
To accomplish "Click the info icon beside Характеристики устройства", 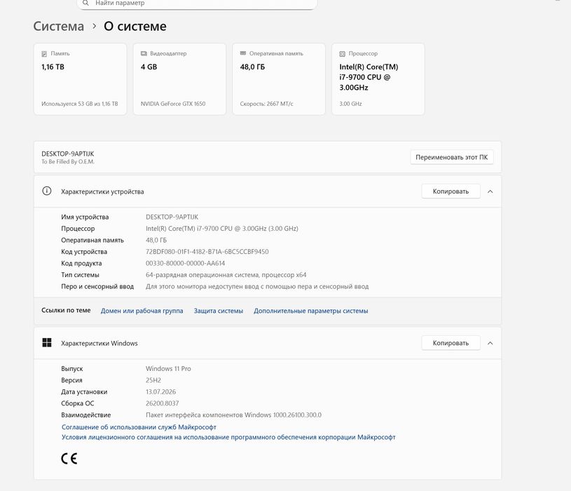I will coord(47,191).
